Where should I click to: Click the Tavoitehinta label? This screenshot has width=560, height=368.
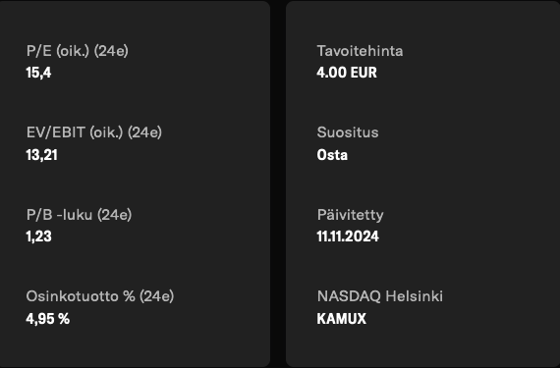(x=360, y=51)
